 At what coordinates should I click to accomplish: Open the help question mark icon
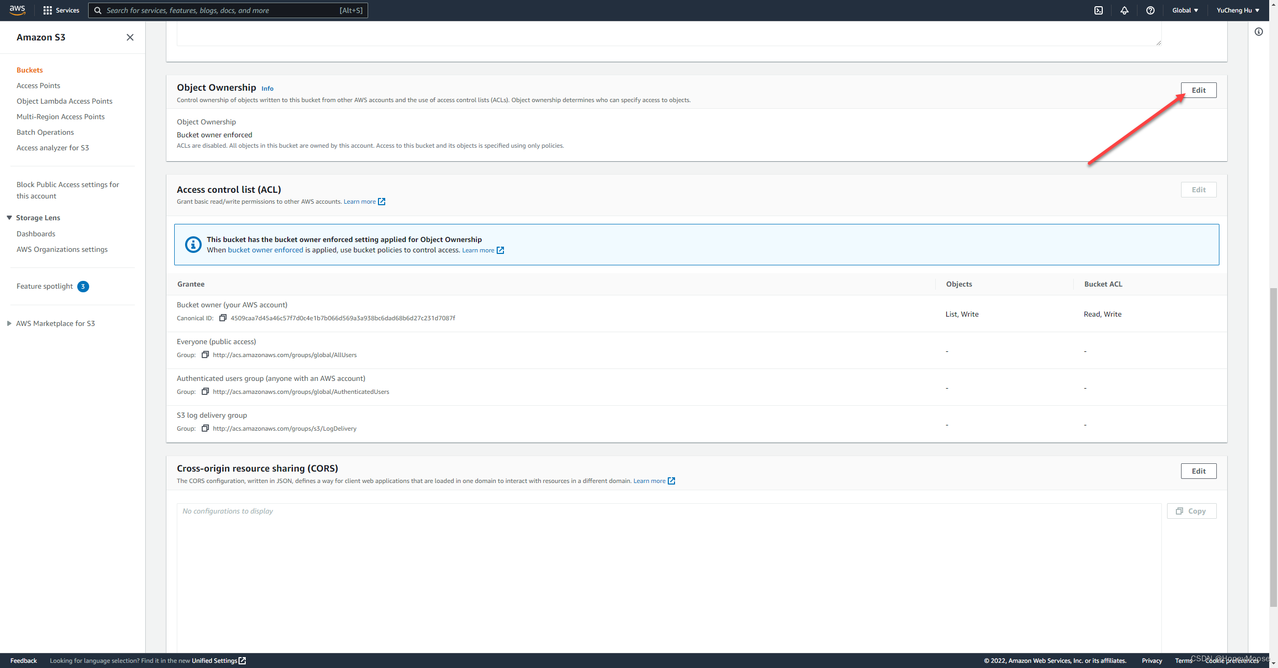pos(1150,10)
